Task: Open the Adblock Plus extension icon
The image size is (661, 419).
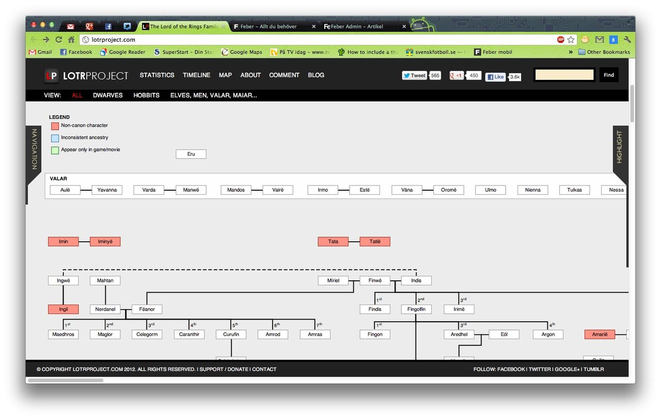Action: (560, 40)
